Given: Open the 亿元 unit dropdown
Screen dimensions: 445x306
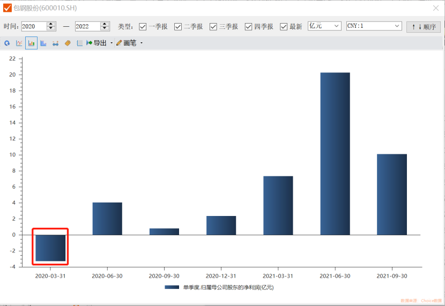Looking at the screenshot, I should 324,26.
